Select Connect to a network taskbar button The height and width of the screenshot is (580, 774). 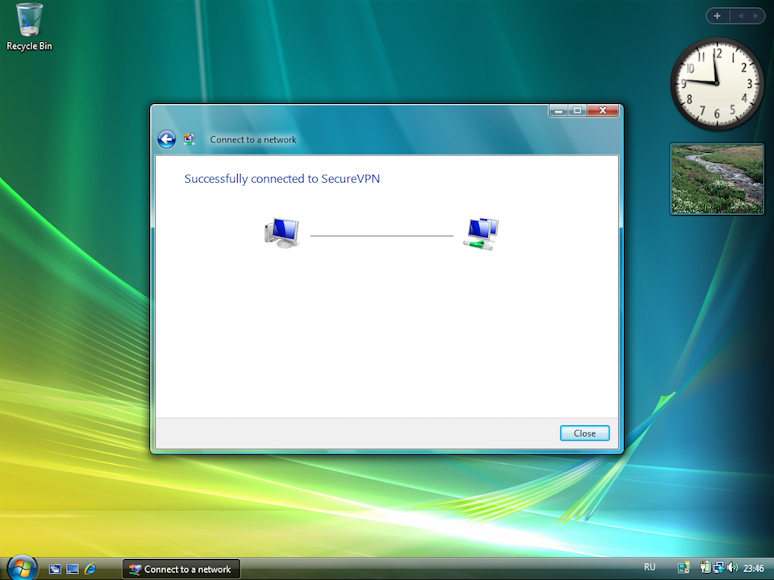tap(181, 569)
